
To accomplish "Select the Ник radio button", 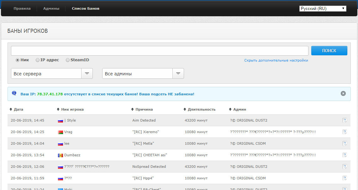I will point(18,60).
